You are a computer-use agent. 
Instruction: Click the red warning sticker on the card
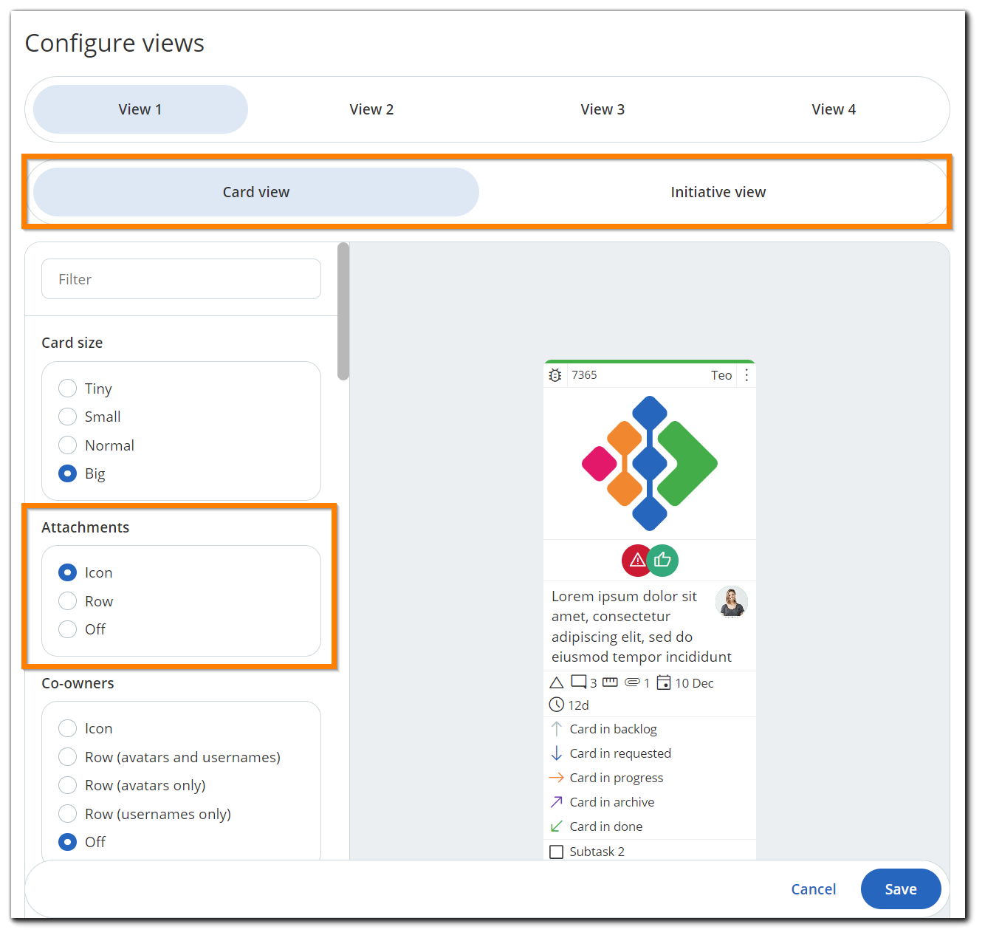[x=636, y=560]
